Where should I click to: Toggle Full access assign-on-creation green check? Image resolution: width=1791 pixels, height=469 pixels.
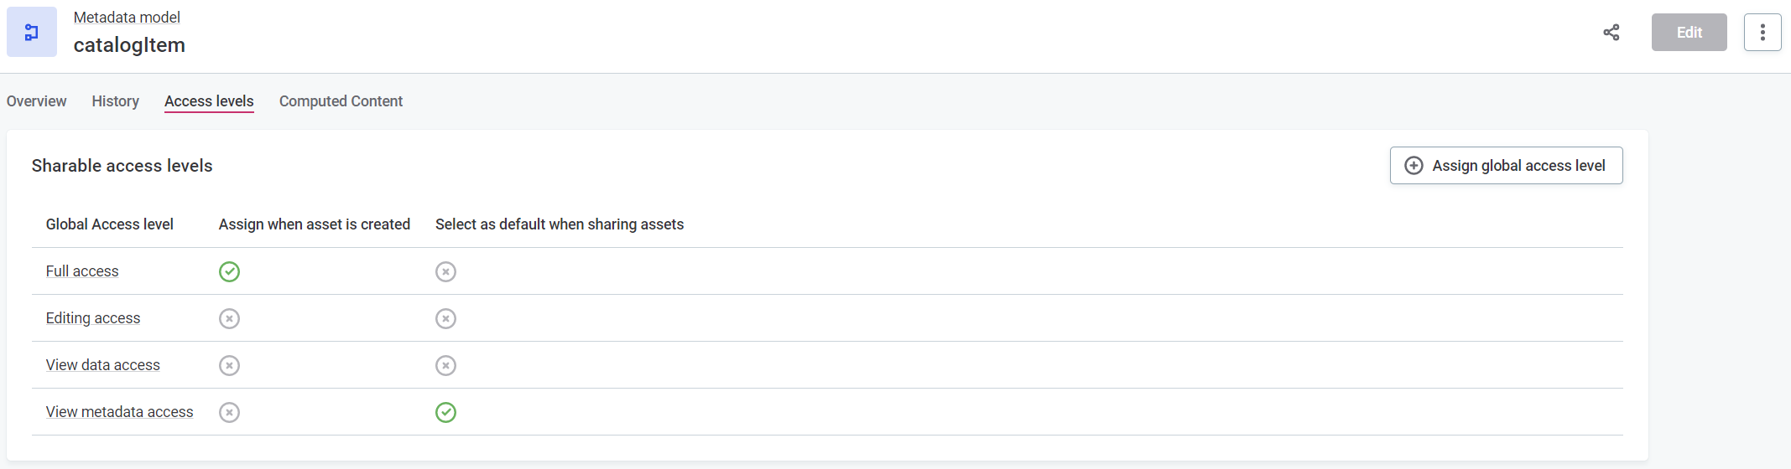229,271
